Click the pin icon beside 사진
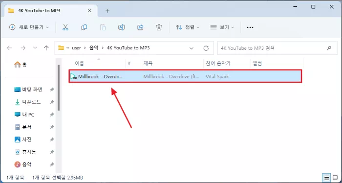342x183 pixels. pos(52,139)
